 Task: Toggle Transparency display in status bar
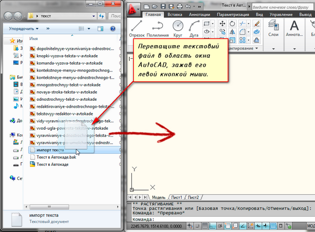coord(273,226)
